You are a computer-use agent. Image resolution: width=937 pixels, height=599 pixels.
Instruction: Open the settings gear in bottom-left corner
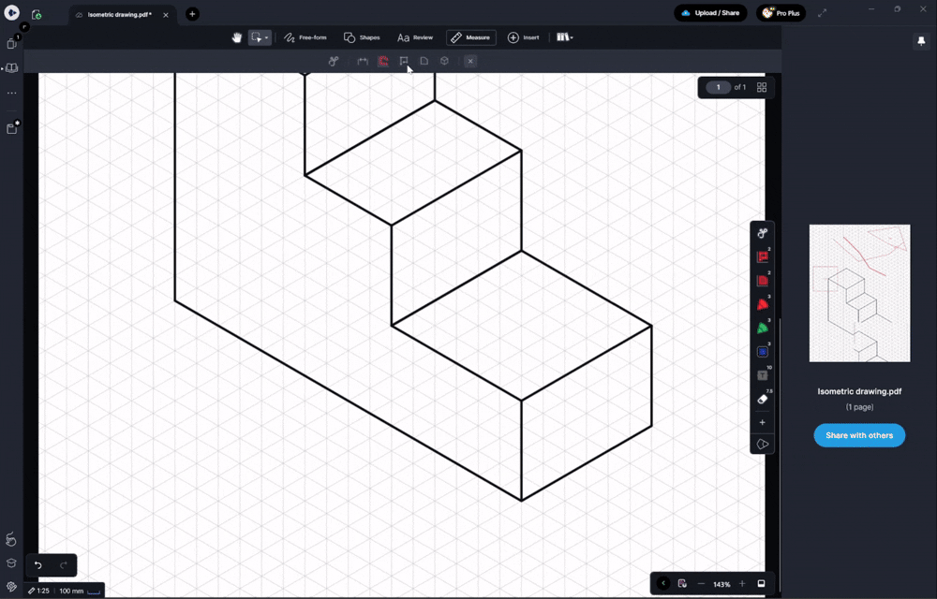coord(11,587)
